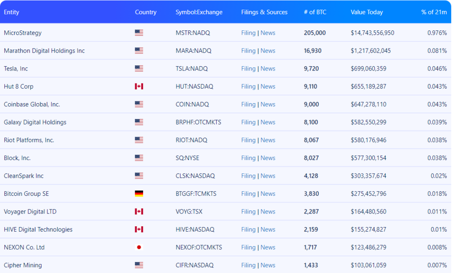This screenshot has height=273, width=452.
Task: Click the Marathon Digital Holdings Inc entity name
Action: [44, 51]
